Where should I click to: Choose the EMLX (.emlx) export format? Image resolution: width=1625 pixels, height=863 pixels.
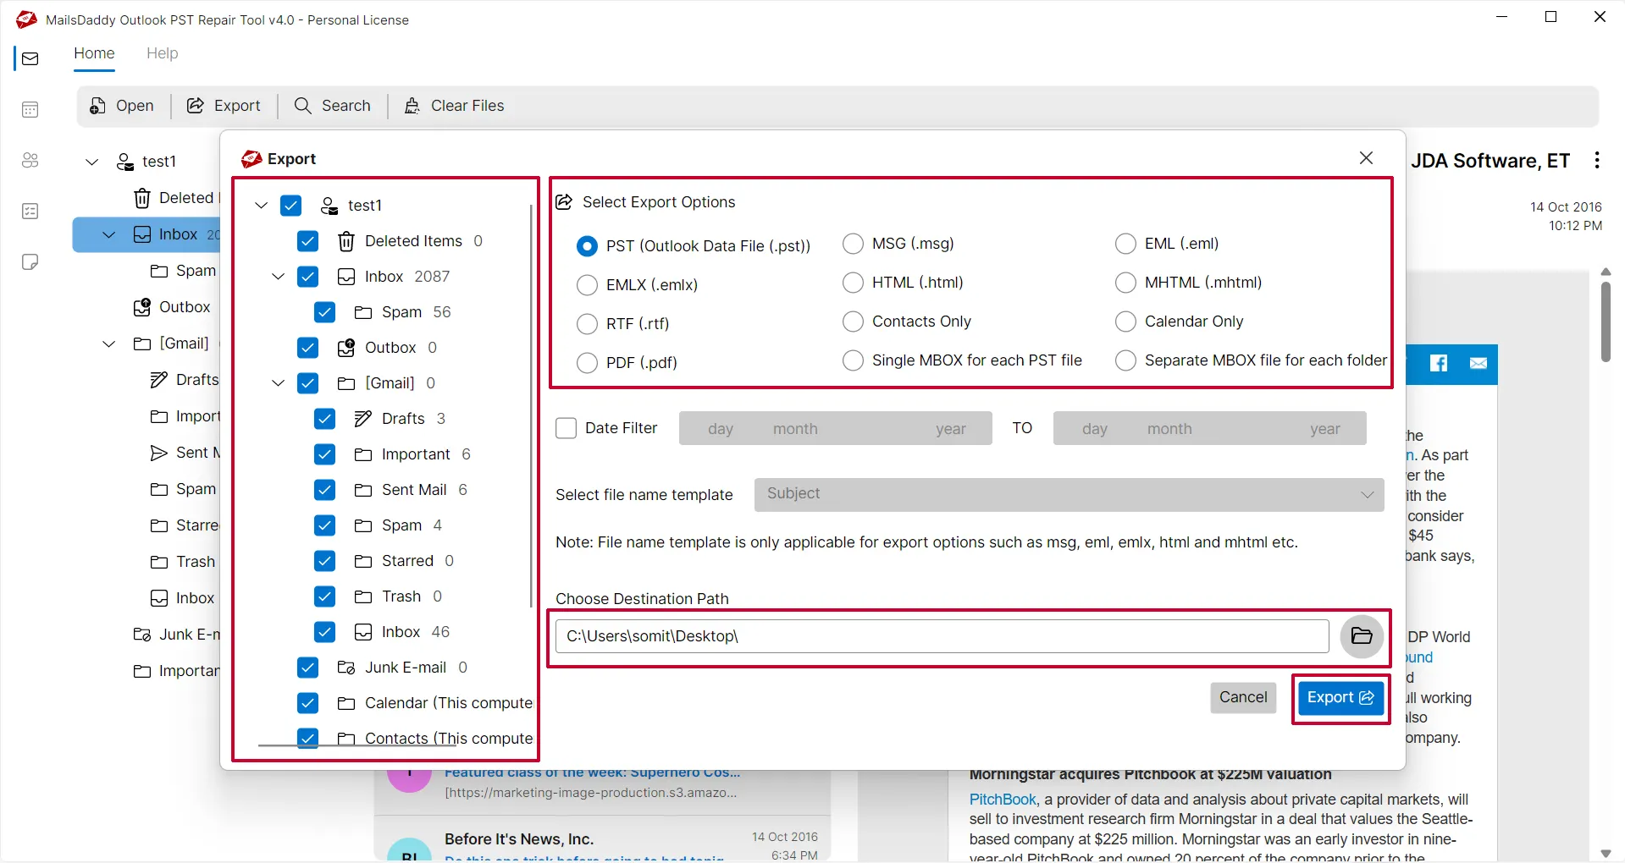(587, 285)
